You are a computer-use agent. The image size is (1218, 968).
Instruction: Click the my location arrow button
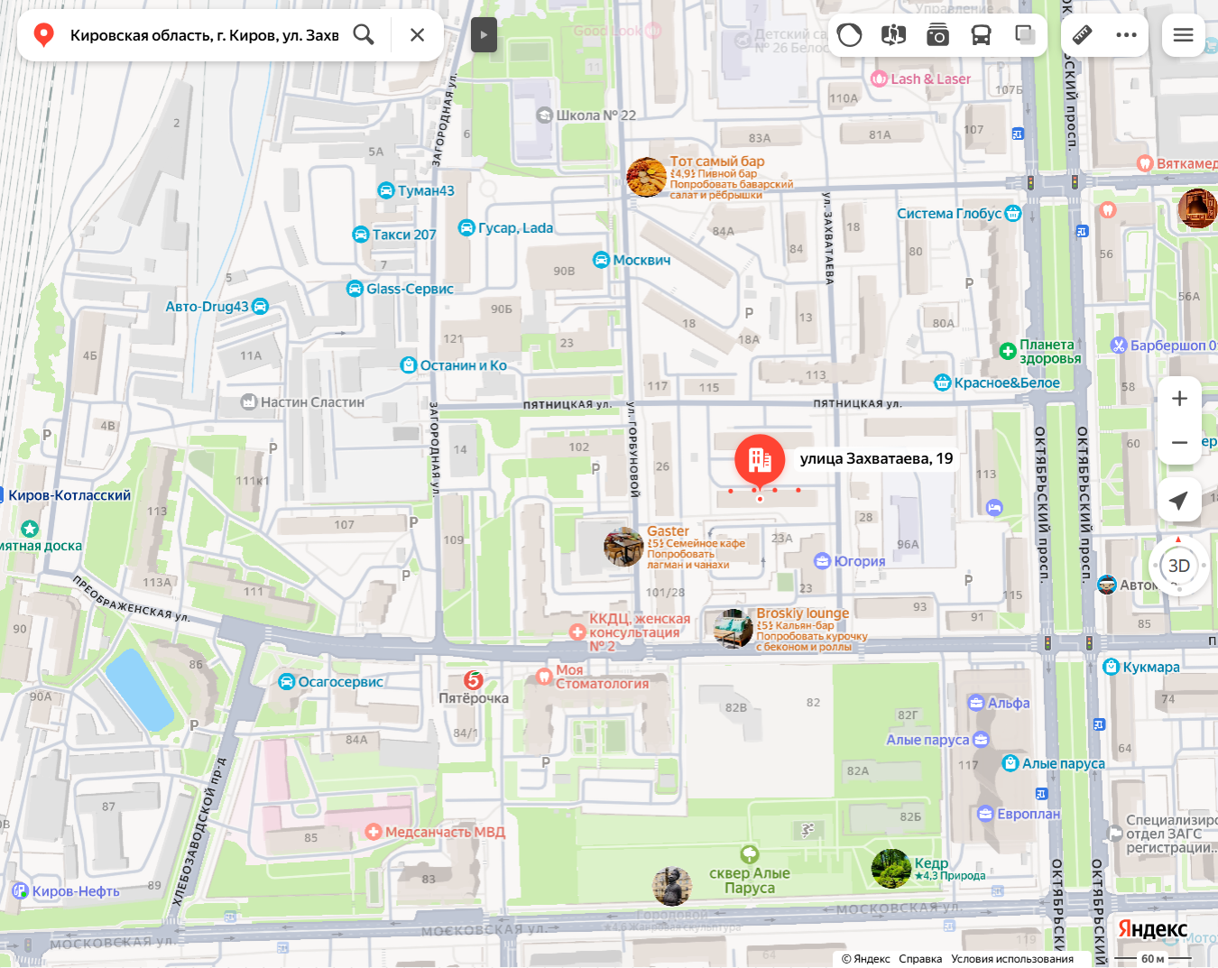(1179, 500)
